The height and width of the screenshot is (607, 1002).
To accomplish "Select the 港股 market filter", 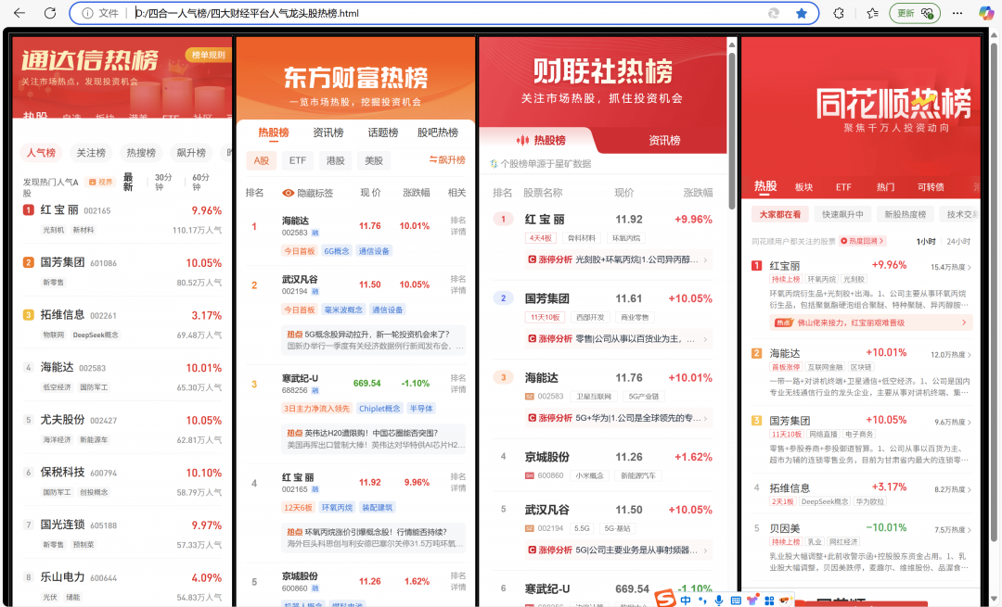I will 336,160.
